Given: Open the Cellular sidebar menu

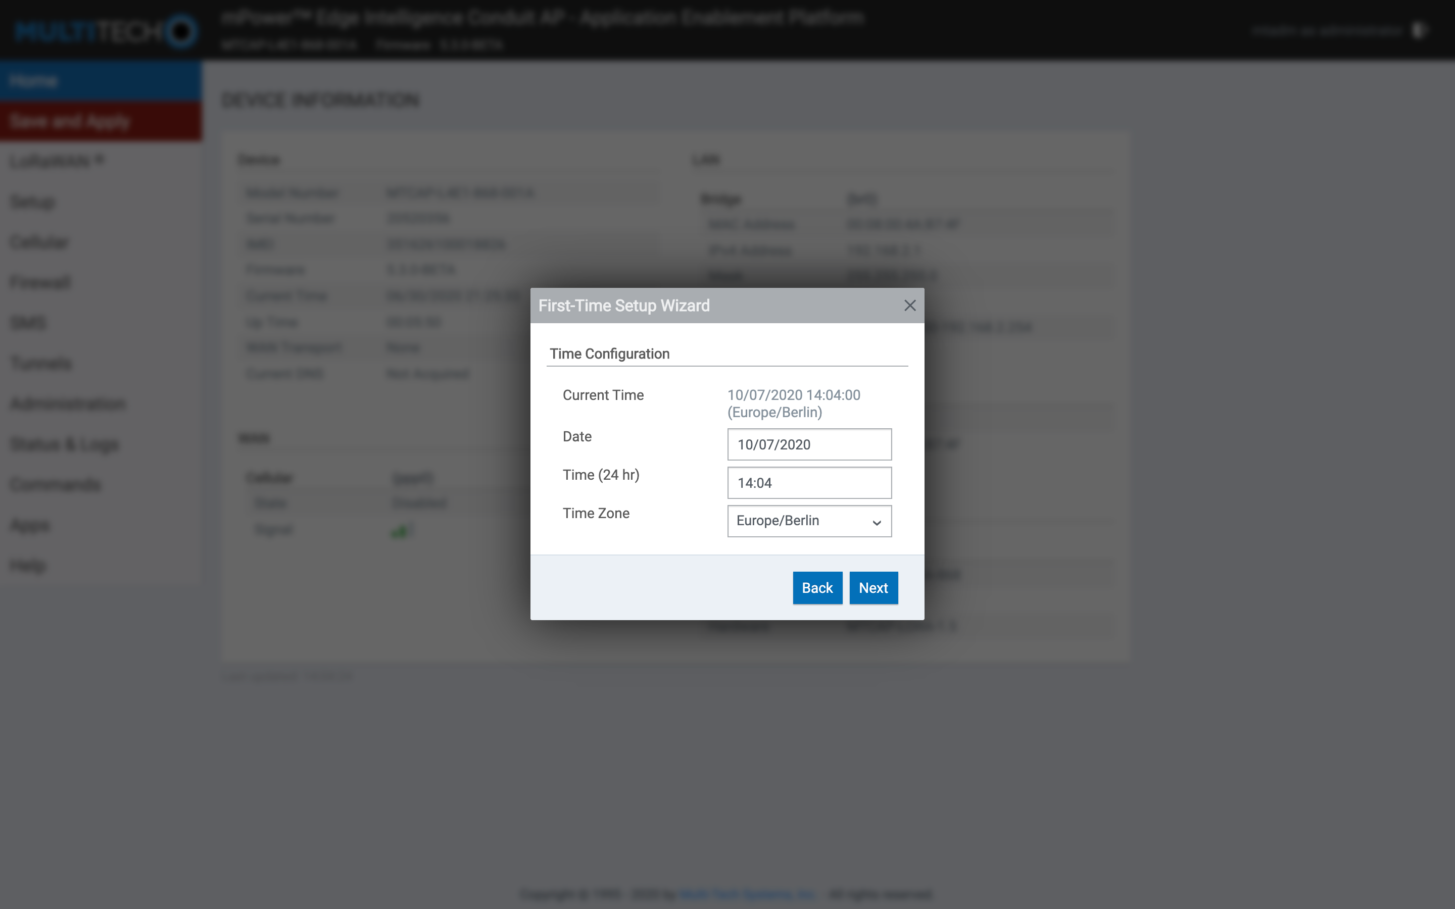Looking at the screenshot, I should click(x=40, y=242).
